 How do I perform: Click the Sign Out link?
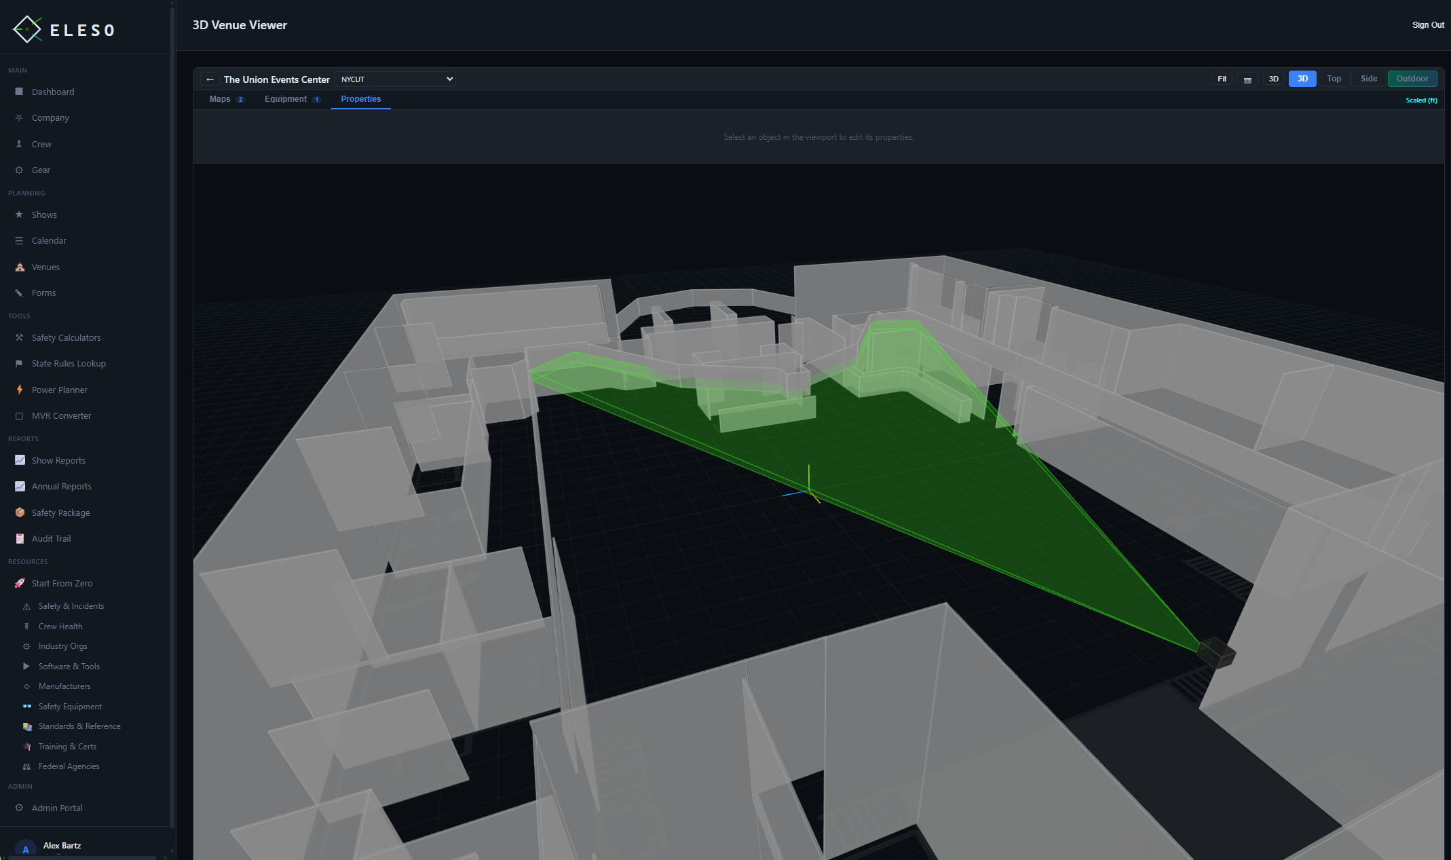tap(1427, 24)
